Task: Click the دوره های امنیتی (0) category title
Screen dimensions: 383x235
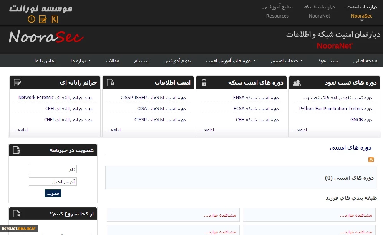Action: pos(349,178)
